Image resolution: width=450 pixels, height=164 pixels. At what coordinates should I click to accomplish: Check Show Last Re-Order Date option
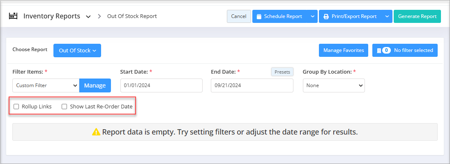65,107
